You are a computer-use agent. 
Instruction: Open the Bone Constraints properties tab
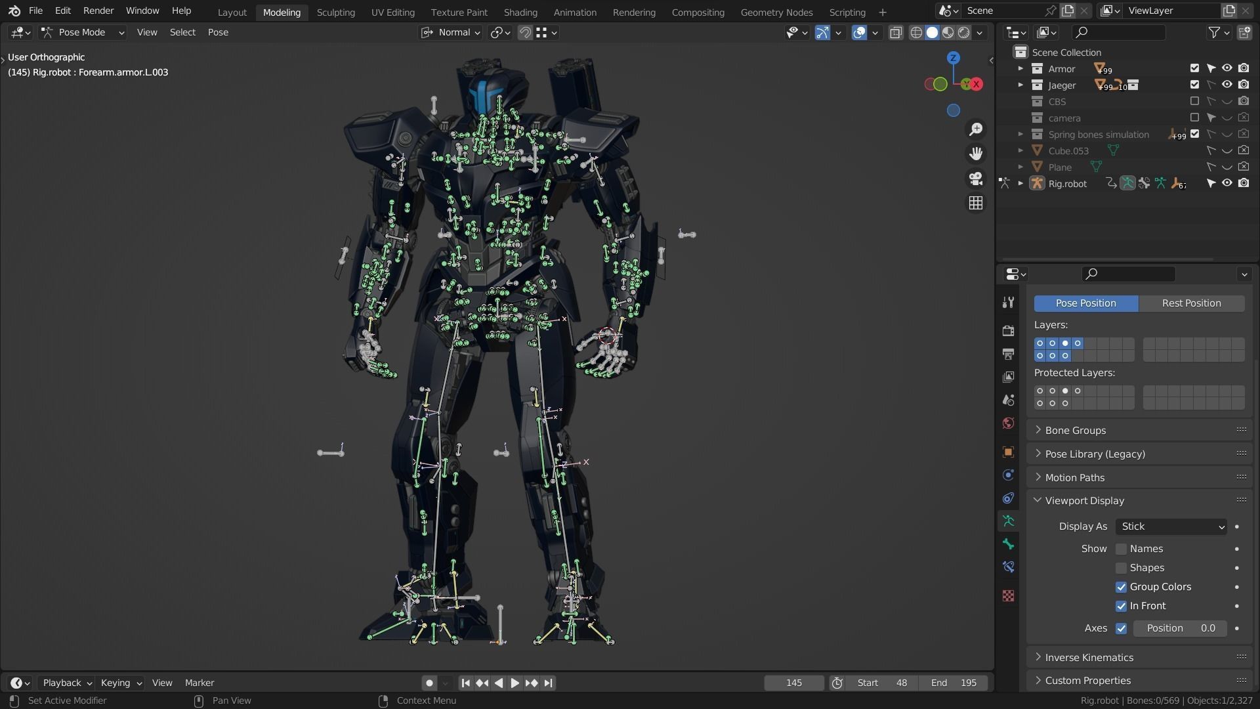click(1008, 567)
